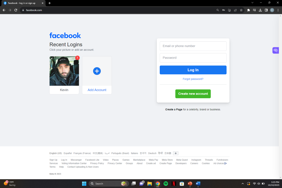The height and width of the screenshot is (188, 282).
Task: Open the Ad choices triangle icon
Action: (x=226, y=164)
